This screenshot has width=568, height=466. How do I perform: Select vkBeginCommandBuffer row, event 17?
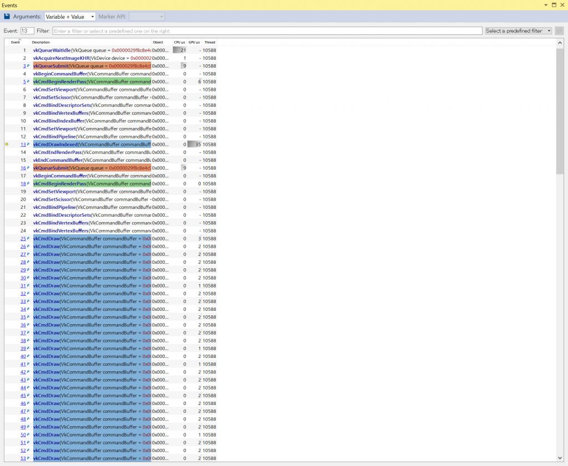pyautogui.click(x=110, y=176)
